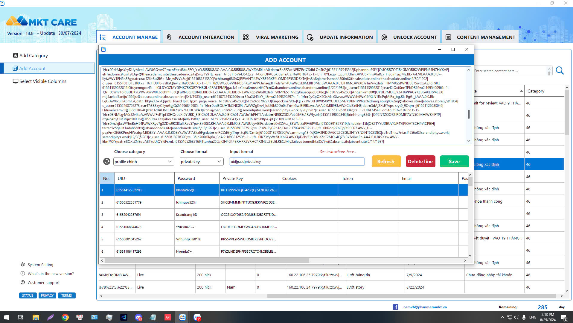Click the Refresh button

tap(386, 161)
